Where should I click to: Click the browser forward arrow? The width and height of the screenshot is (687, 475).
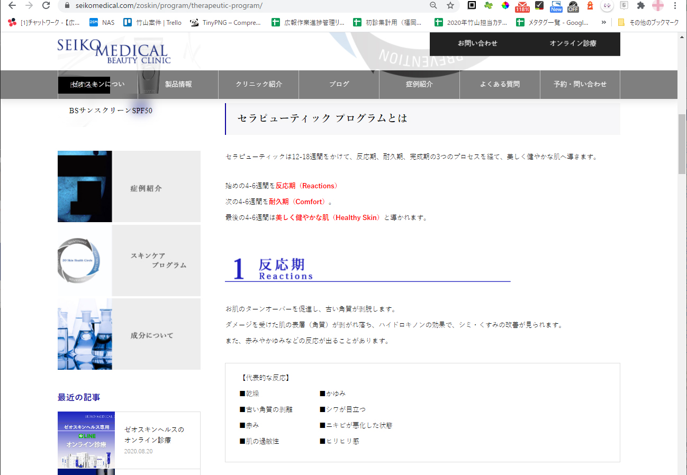(x=29, y=5)
